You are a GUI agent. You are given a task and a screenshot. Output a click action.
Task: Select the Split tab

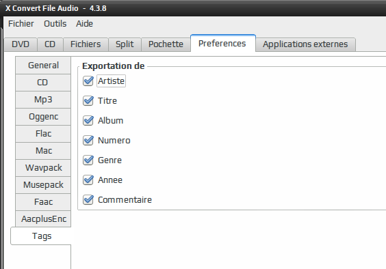click(x=125, y=44)
